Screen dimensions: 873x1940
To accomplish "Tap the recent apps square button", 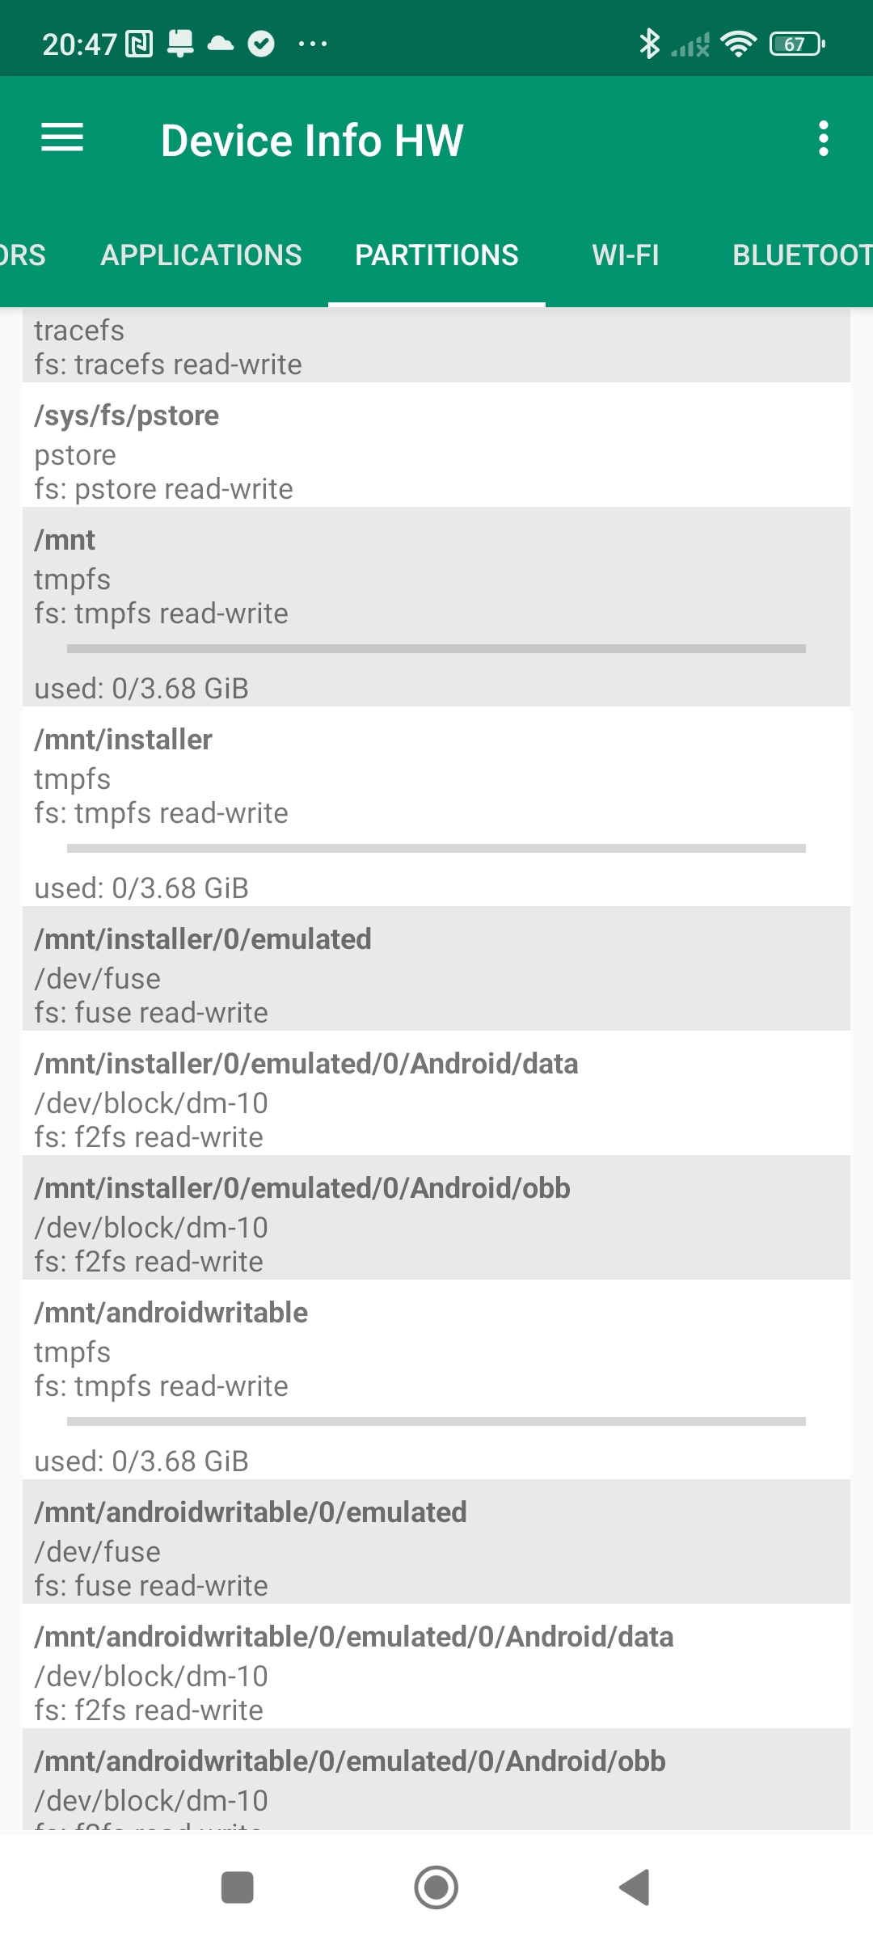I will pos(237,1887).
